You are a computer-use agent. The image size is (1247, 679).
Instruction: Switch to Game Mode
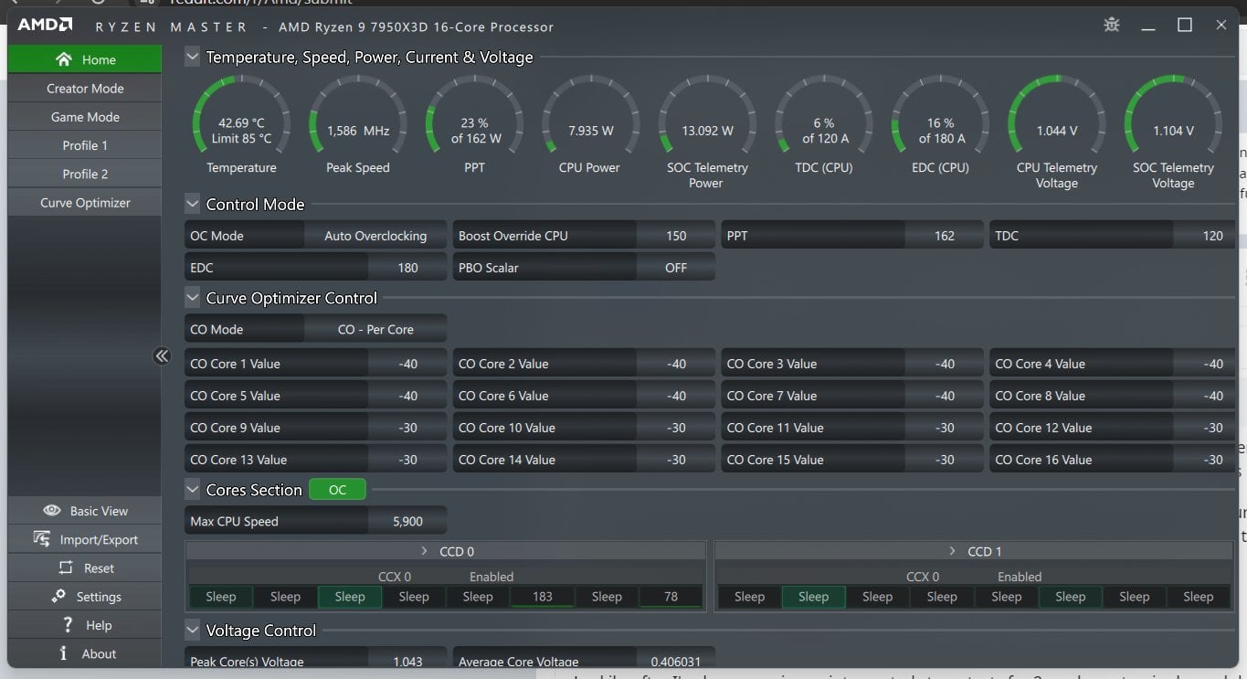(x=85, y=117)
